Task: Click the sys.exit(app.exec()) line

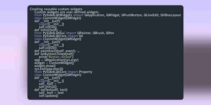Action: (x=49, y=69)
